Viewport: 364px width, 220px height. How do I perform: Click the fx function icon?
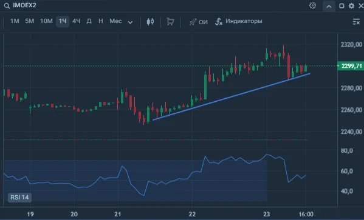(x=219, y=22)
